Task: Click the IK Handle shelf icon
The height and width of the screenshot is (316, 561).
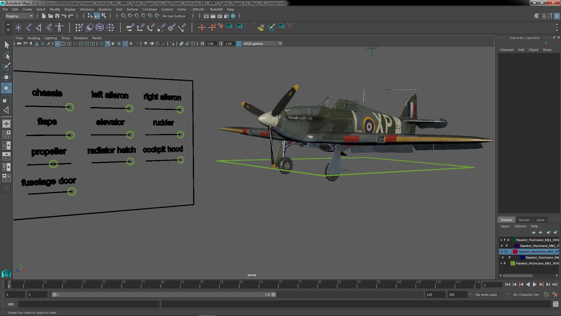Action: [39, 28]
